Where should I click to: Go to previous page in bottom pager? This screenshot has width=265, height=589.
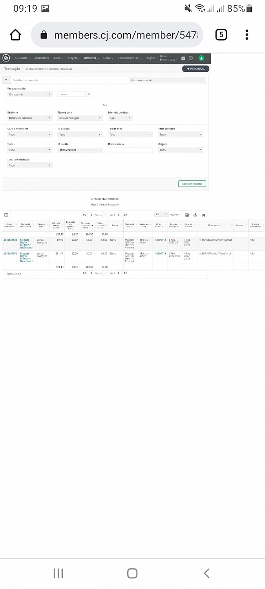click(x=91, y=273)
